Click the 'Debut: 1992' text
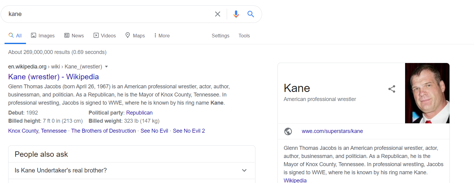This screenshot has width=474, height=183. click(23, 113)
